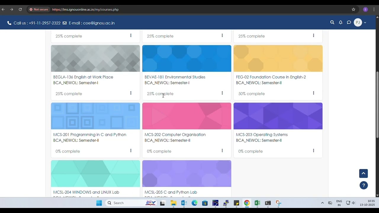The image size is (379, 213).
Task: Open the MCSL-205 C and Python Lab course
Action: (171, 192)
